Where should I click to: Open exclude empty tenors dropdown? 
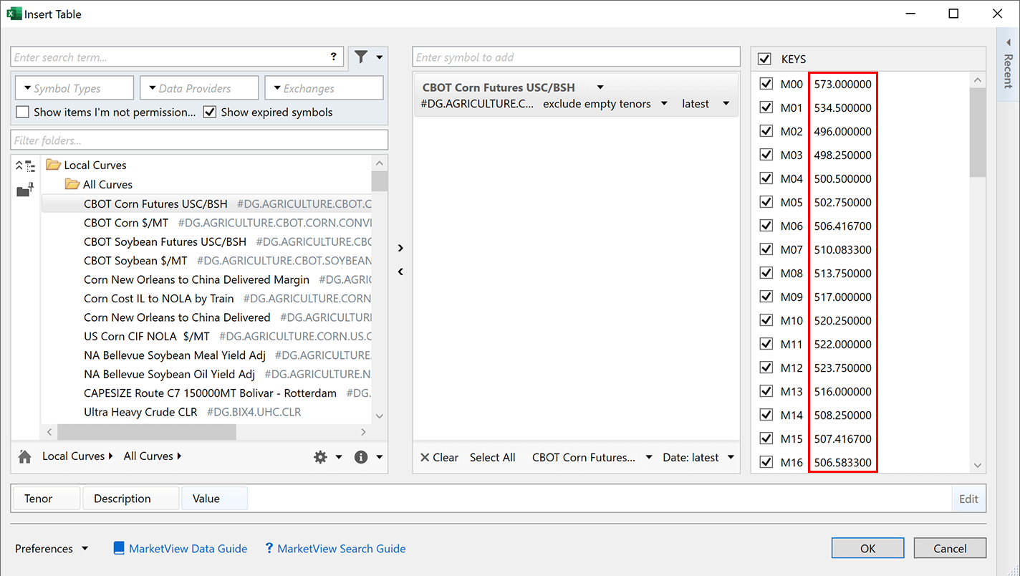(664, 104)
